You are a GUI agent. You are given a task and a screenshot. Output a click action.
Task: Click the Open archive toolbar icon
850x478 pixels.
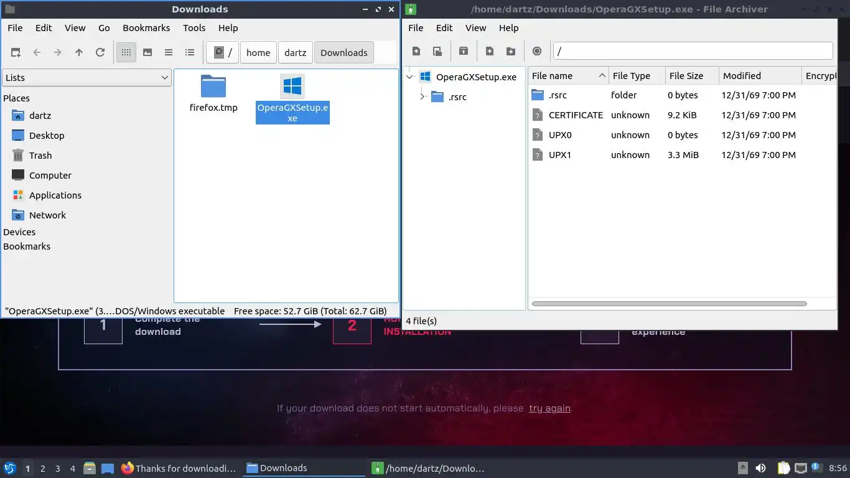[x=437, y=51]
